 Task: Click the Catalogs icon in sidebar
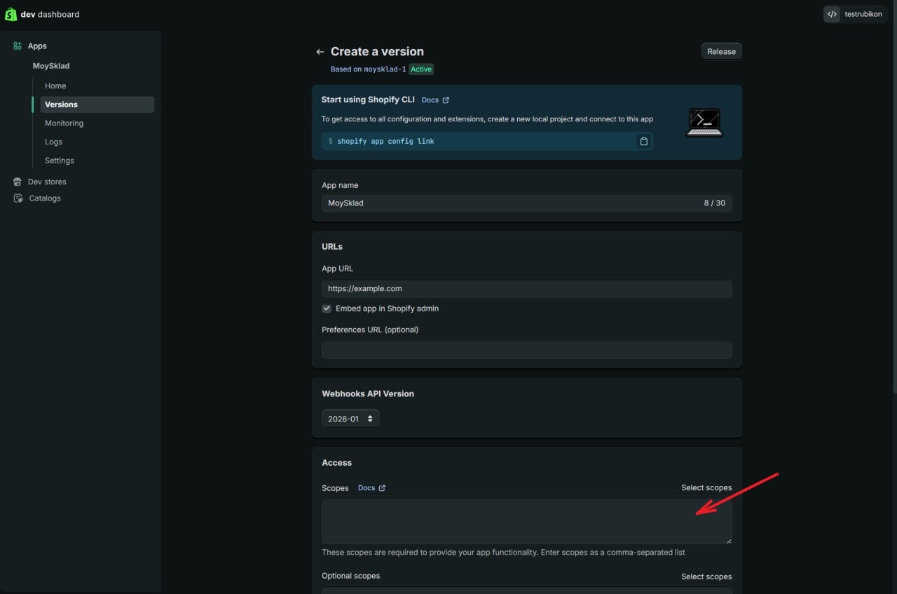point(18,198)
